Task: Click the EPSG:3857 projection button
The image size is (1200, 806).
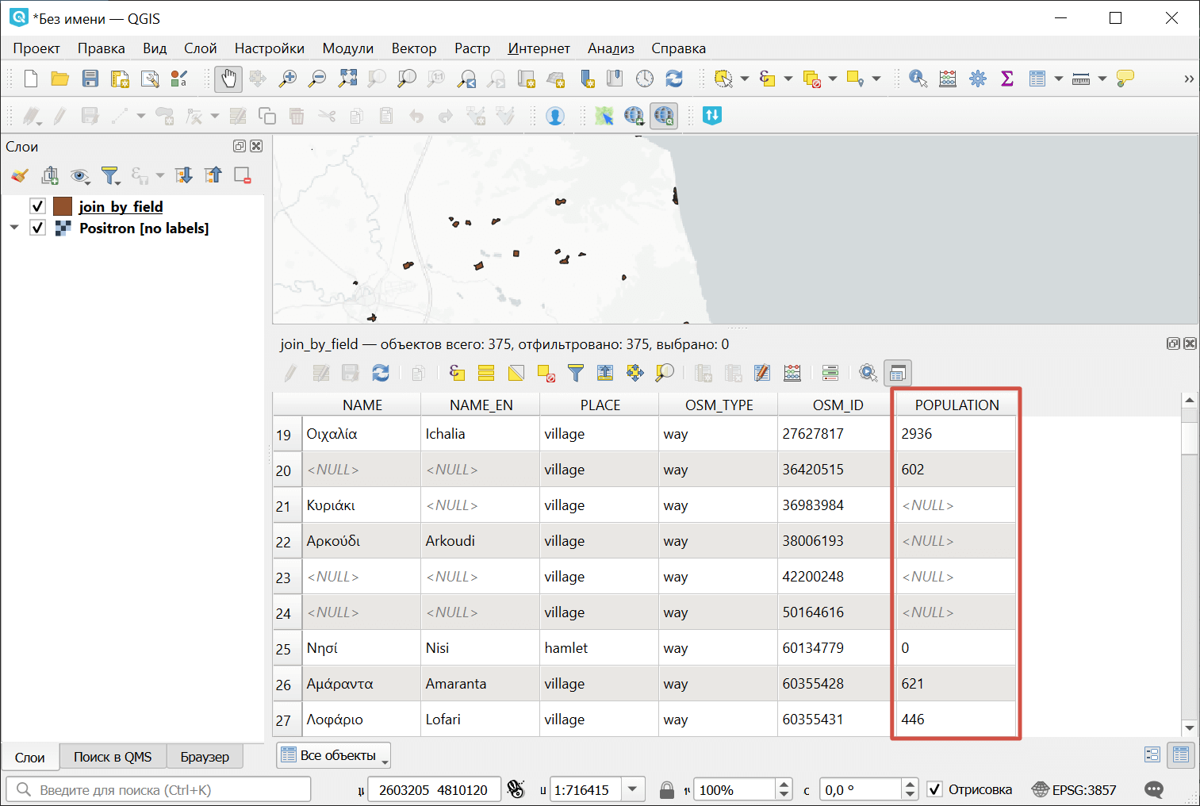Action: (1074, 789)
